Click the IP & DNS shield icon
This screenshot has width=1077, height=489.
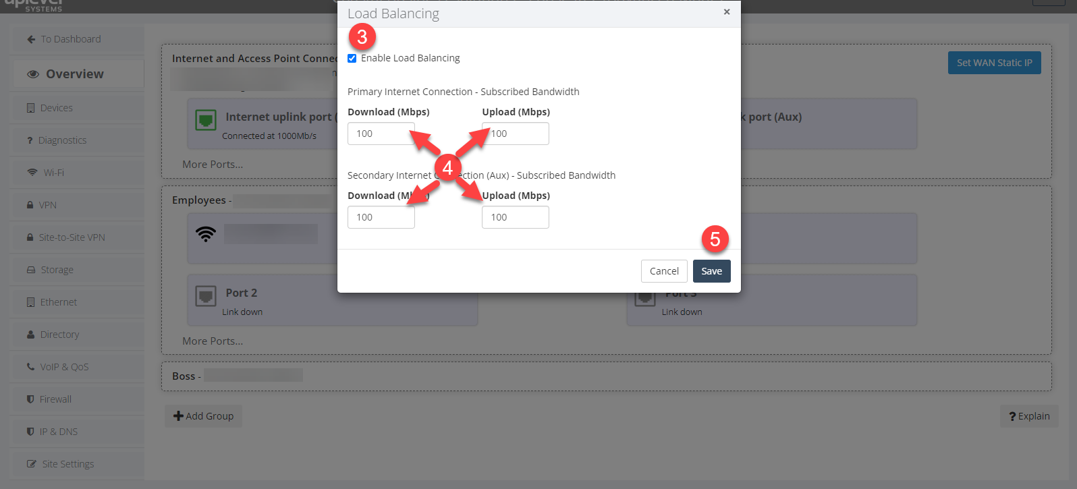point(30,432)
